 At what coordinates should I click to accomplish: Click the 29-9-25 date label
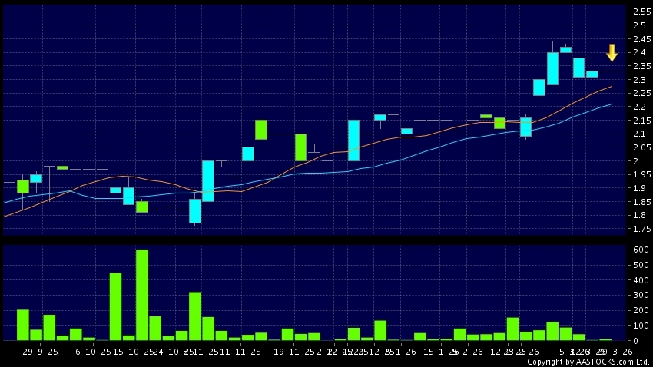click(x=40, y=350)
